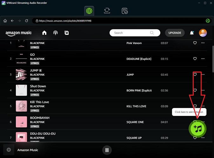Screen dimensions: 214x158
Task: Open the converted history tab icon
Action: point(124,11)
